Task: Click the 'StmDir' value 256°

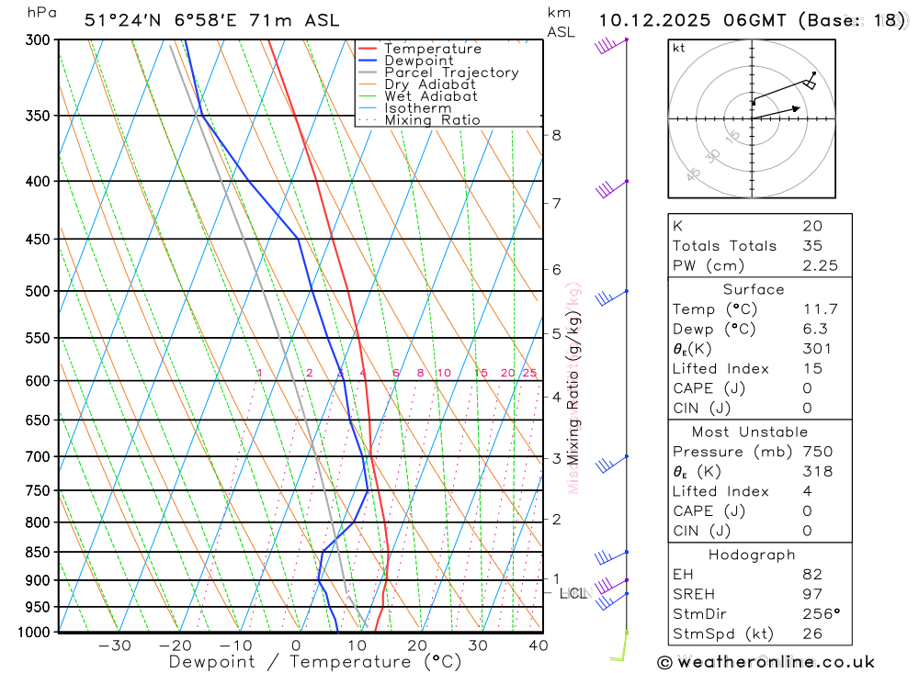Action: 821,614
